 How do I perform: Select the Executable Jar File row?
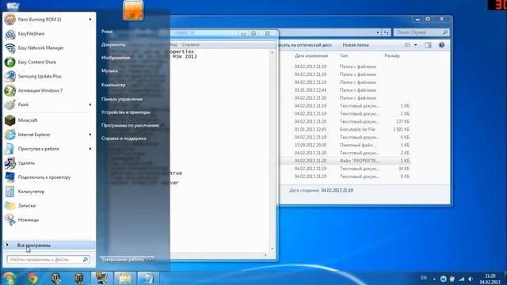[345, 129]
